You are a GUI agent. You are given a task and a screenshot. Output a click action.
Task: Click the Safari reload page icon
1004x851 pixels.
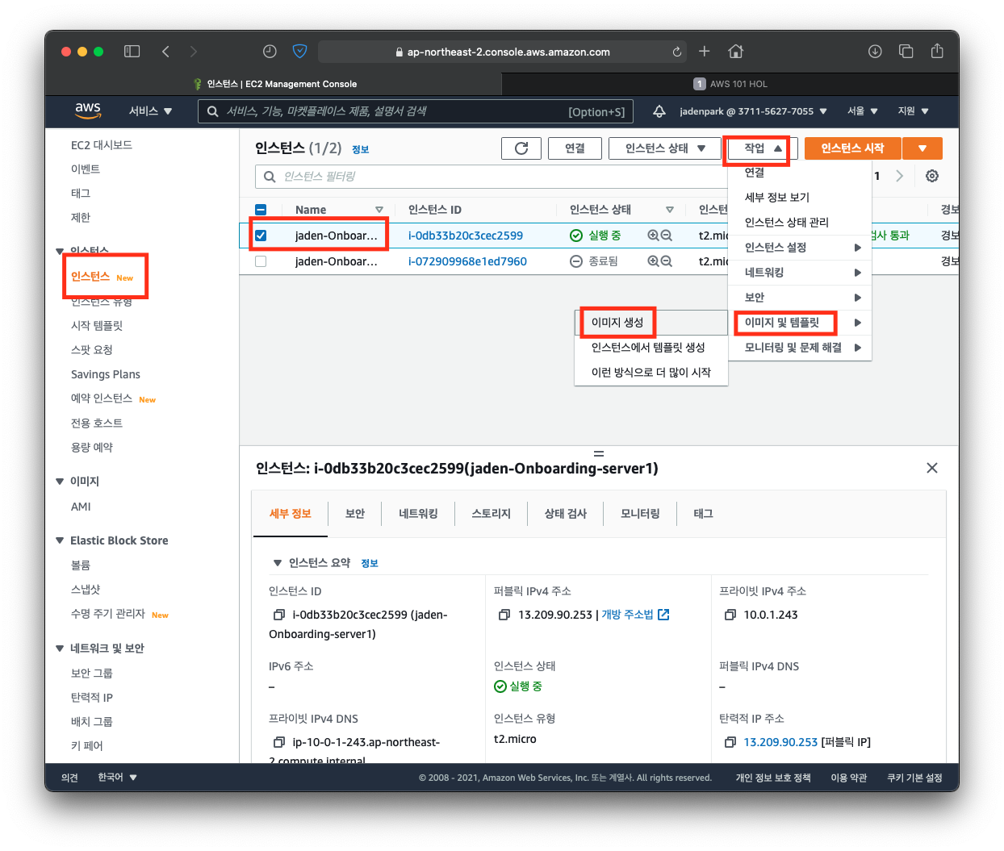tap(677, 52)
